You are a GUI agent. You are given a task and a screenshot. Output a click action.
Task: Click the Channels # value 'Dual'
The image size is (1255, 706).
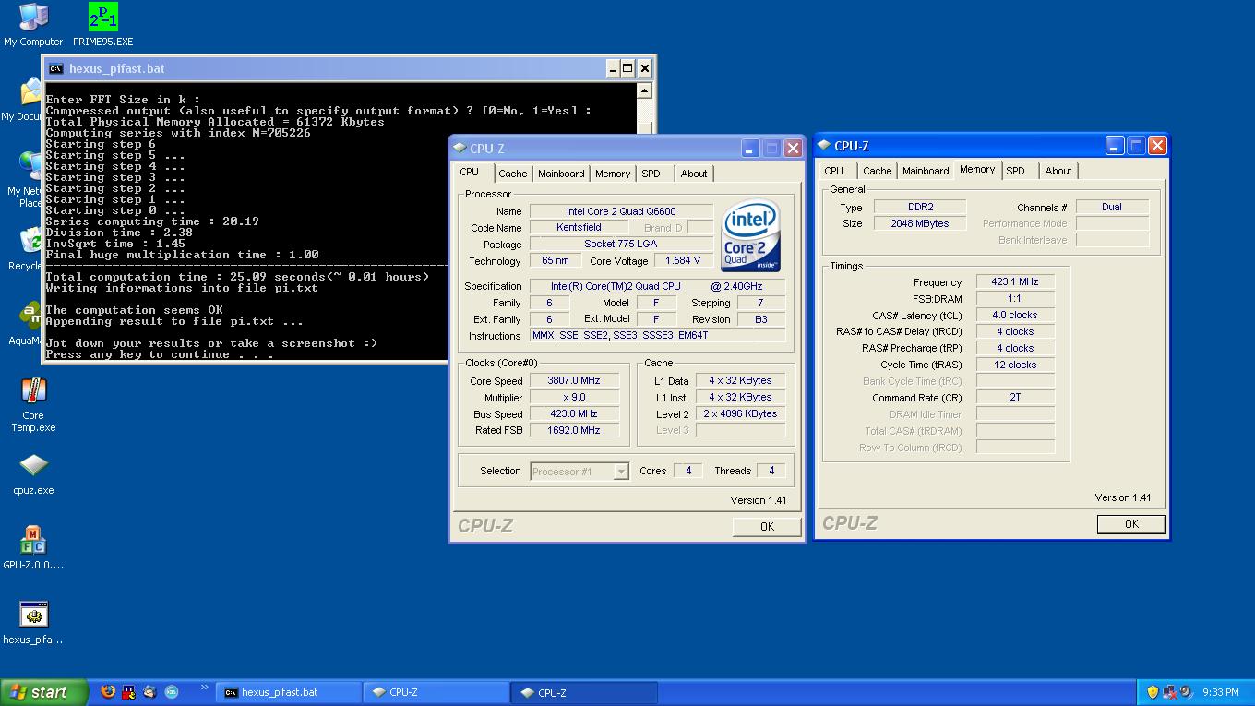[x=1112, y=207]
